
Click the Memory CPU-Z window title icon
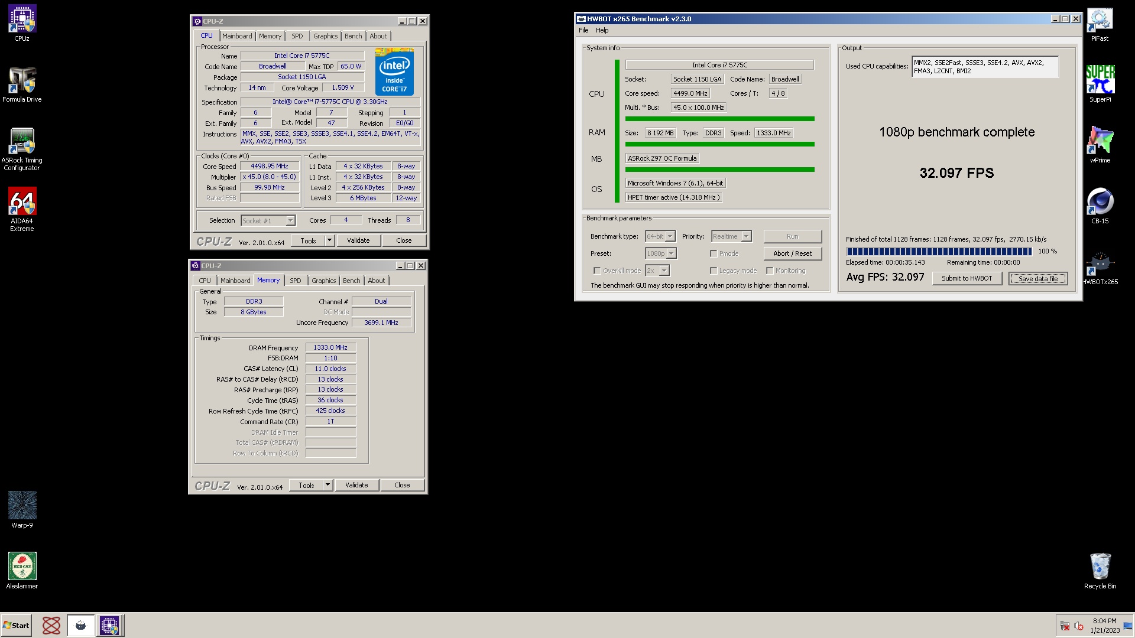[x=196, y=266]
